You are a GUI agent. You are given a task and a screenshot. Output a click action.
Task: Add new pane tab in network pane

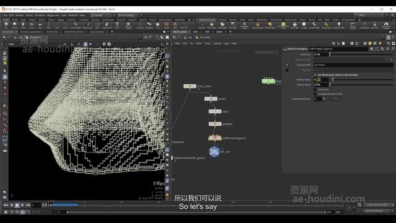(230, 32)
